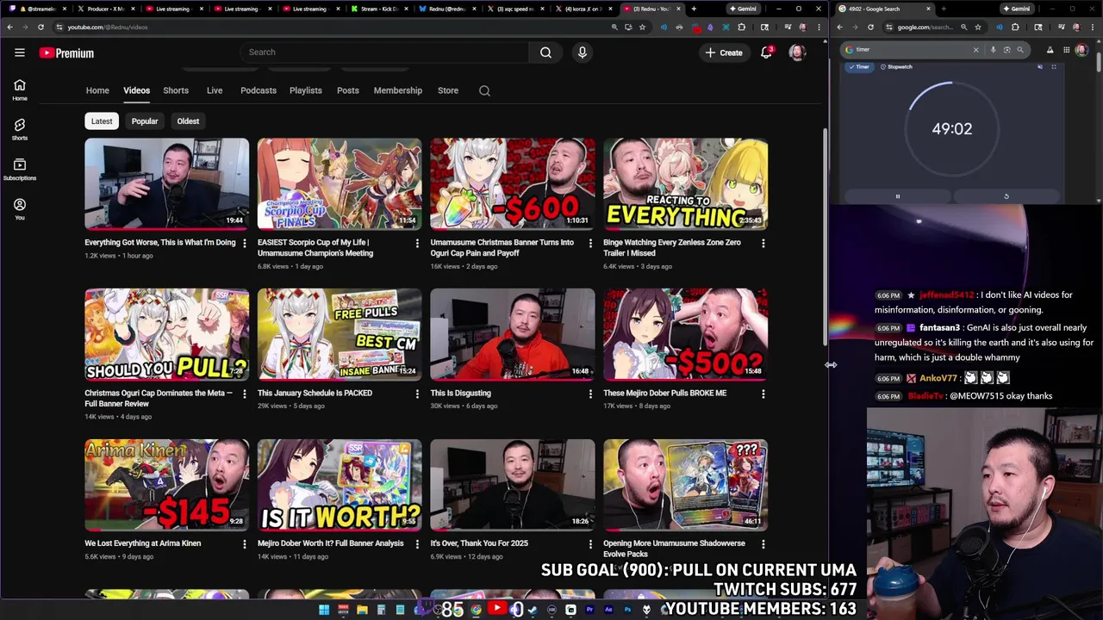Open YouTube account avatar menu
The width and height of the screenshot is (1103, 620).
coord(797,53)
